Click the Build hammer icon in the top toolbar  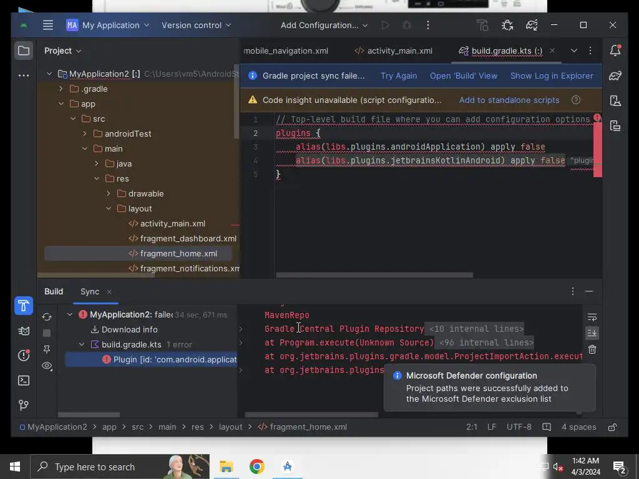click(483, 25)
